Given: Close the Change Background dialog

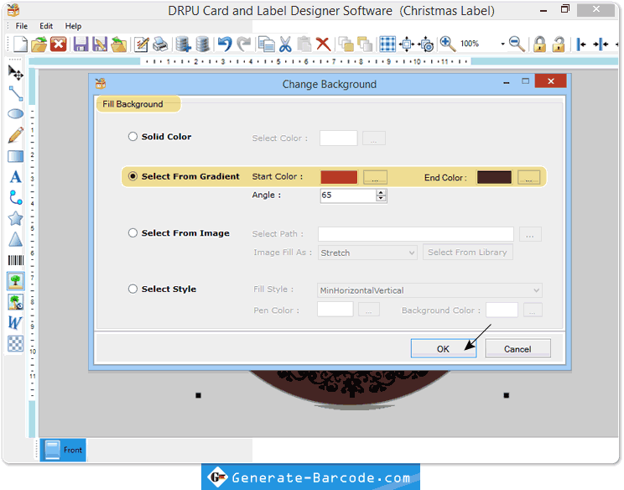Looking at the screenshot, I should (x=550, y=81).
